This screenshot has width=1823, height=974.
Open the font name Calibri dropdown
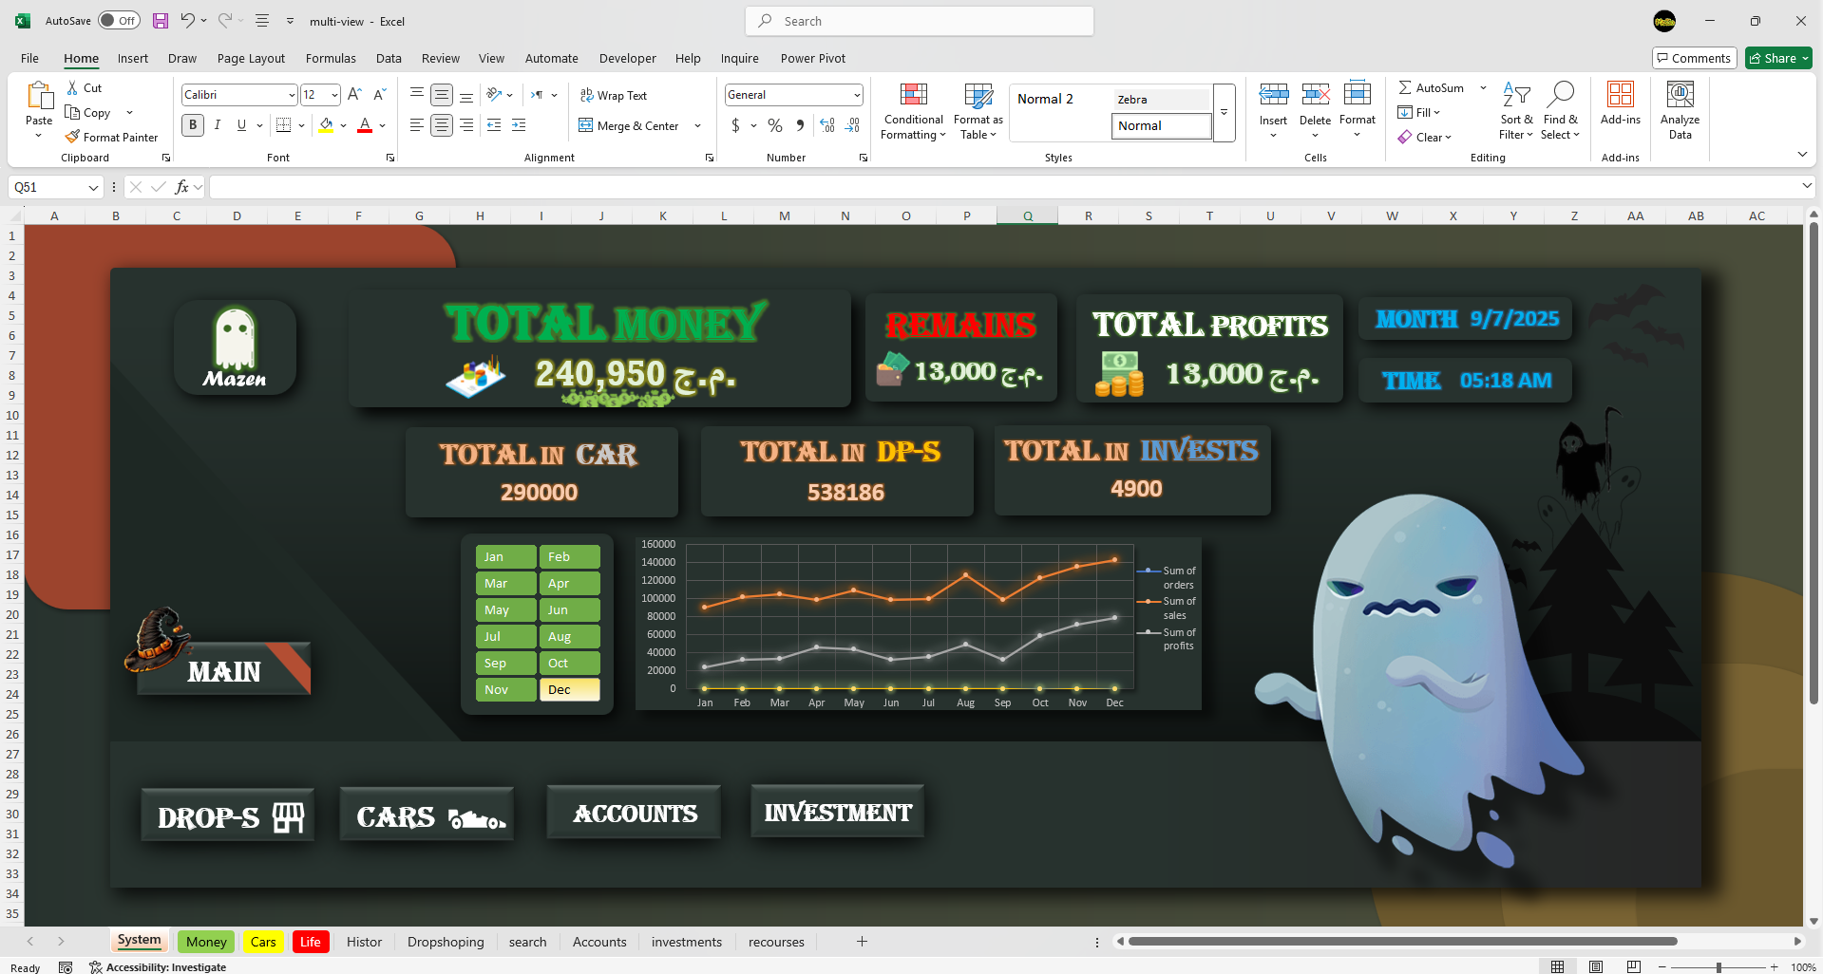point(292,95)
